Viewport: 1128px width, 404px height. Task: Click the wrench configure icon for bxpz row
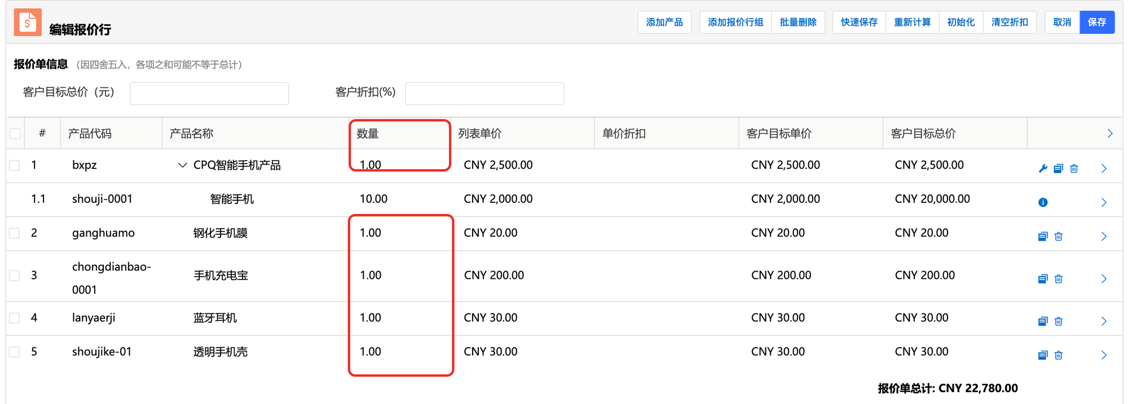pos(1042,168)
